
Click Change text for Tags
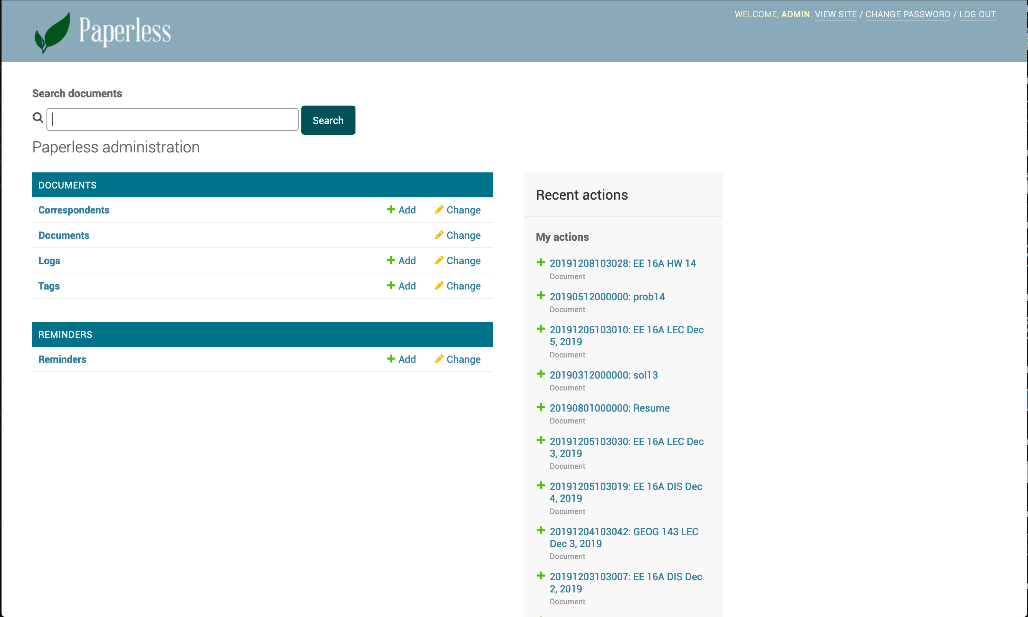point(463,286)
